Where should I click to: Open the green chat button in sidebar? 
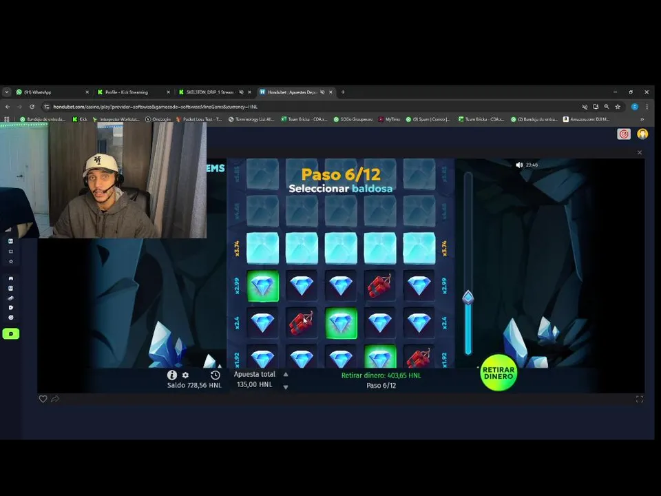tap(11, 334)
